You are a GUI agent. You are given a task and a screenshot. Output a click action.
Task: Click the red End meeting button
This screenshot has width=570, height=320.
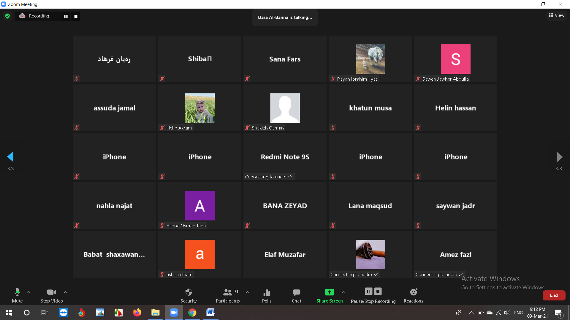tap(554, 295)
